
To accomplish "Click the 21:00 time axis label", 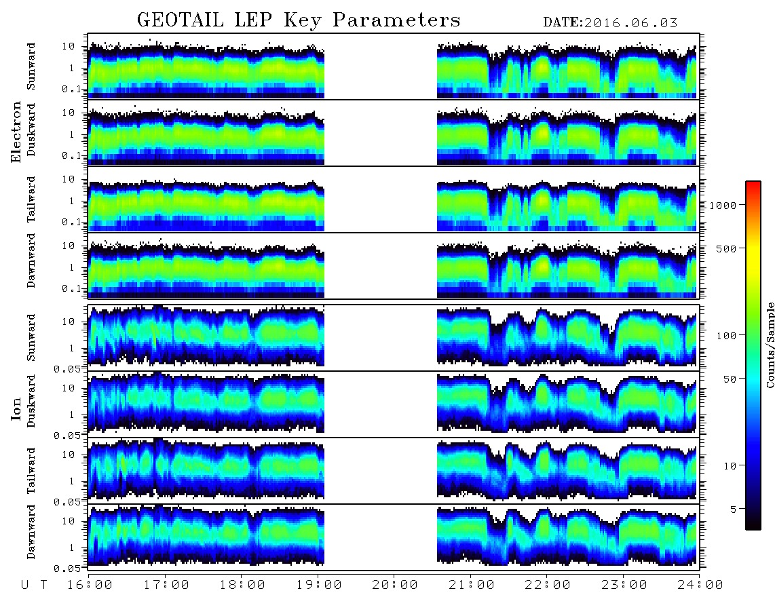I will click(472, 585).
